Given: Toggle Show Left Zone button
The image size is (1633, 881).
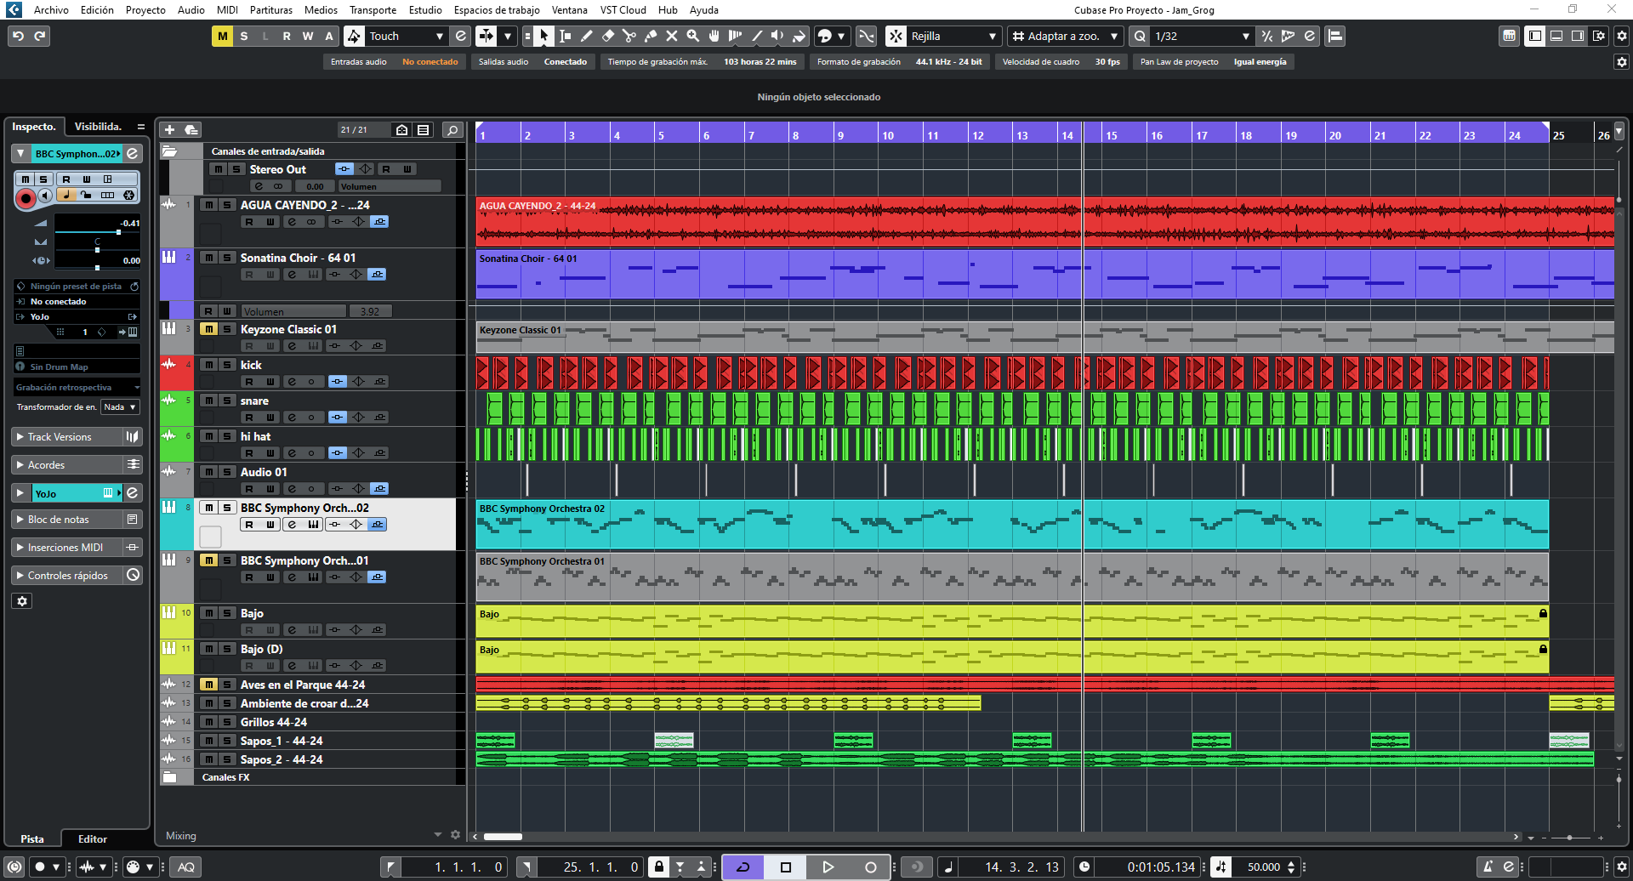Looking at the screenshot, I should click(x=1534, y=36).
